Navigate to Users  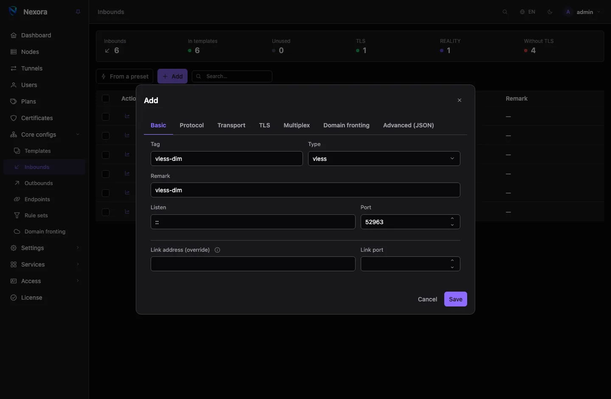pos(45,85)
